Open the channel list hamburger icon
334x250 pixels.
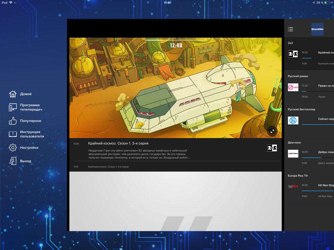[x=290, y=29]
